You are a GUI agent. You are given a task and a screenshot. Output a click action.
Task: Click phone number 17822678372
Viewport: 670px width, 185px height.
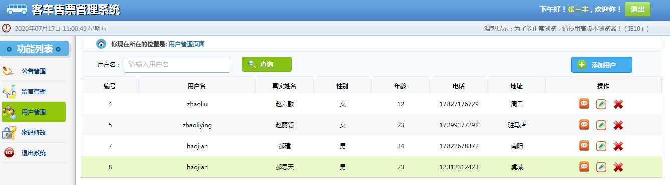click(x=459, y=146)
